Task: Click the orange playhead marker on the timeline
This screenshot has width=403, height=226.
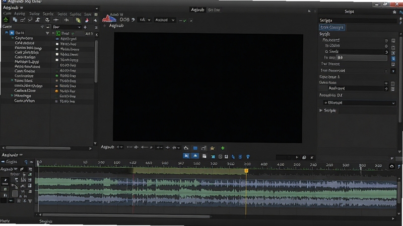Action: tap(246, 171)
